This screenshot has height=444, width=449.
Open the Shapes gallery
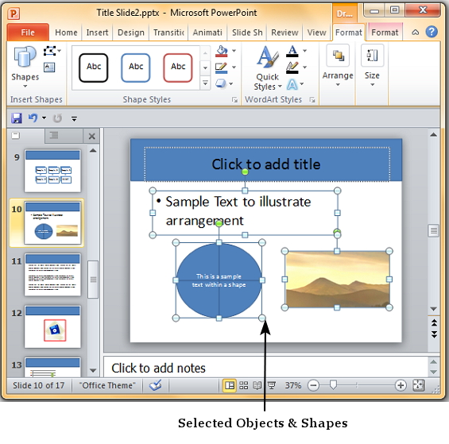coord(25,67)
